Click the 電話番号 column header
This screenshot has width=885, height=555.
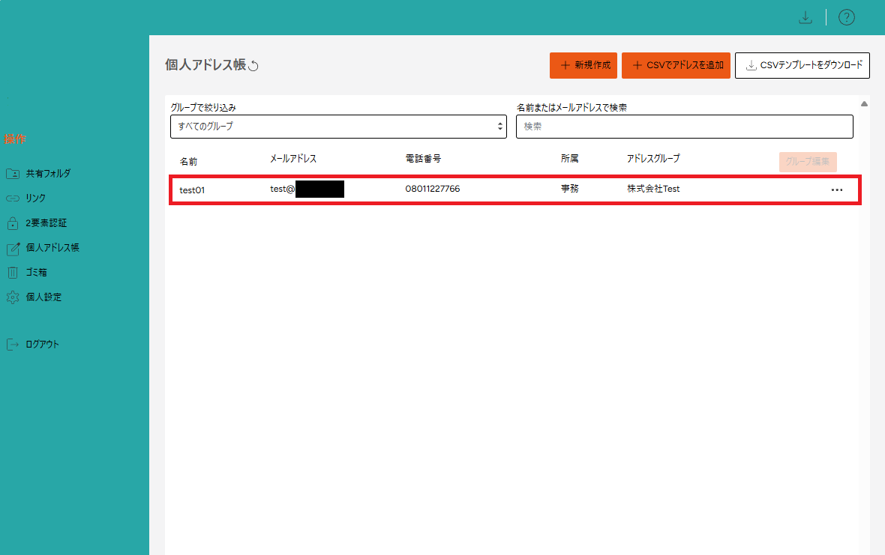tap(423, 159)
